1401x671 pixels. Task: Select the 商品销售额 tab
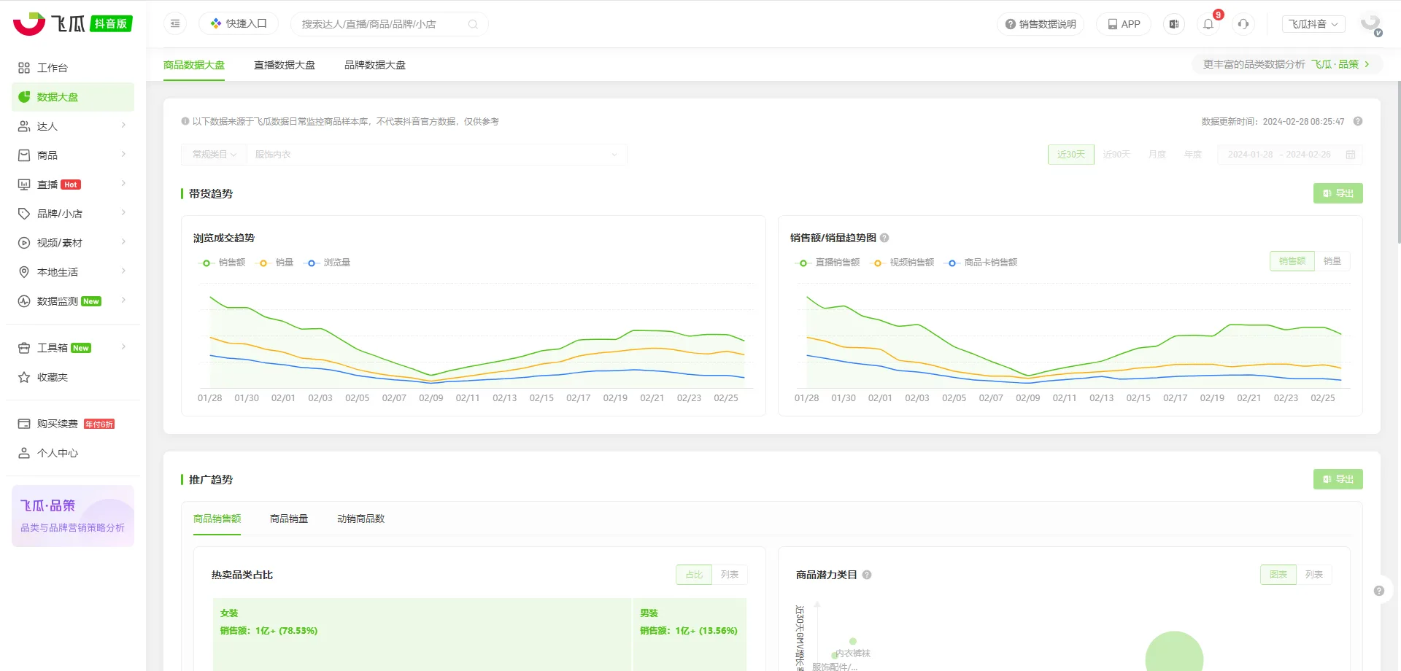click(x=217, y=519)
